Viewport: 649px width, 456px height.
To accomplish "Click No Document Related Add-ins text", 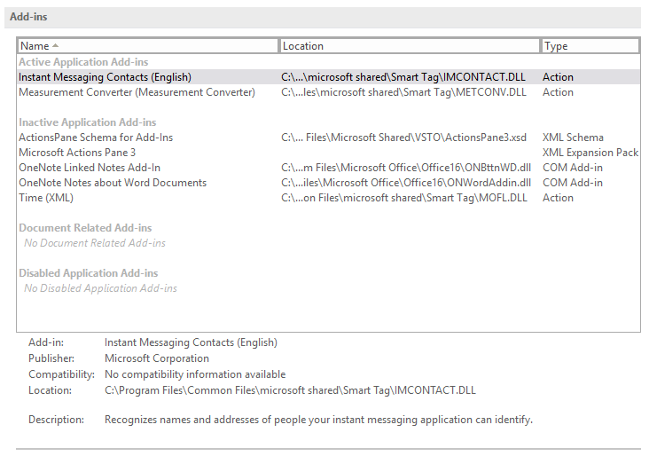I will 95,243.
